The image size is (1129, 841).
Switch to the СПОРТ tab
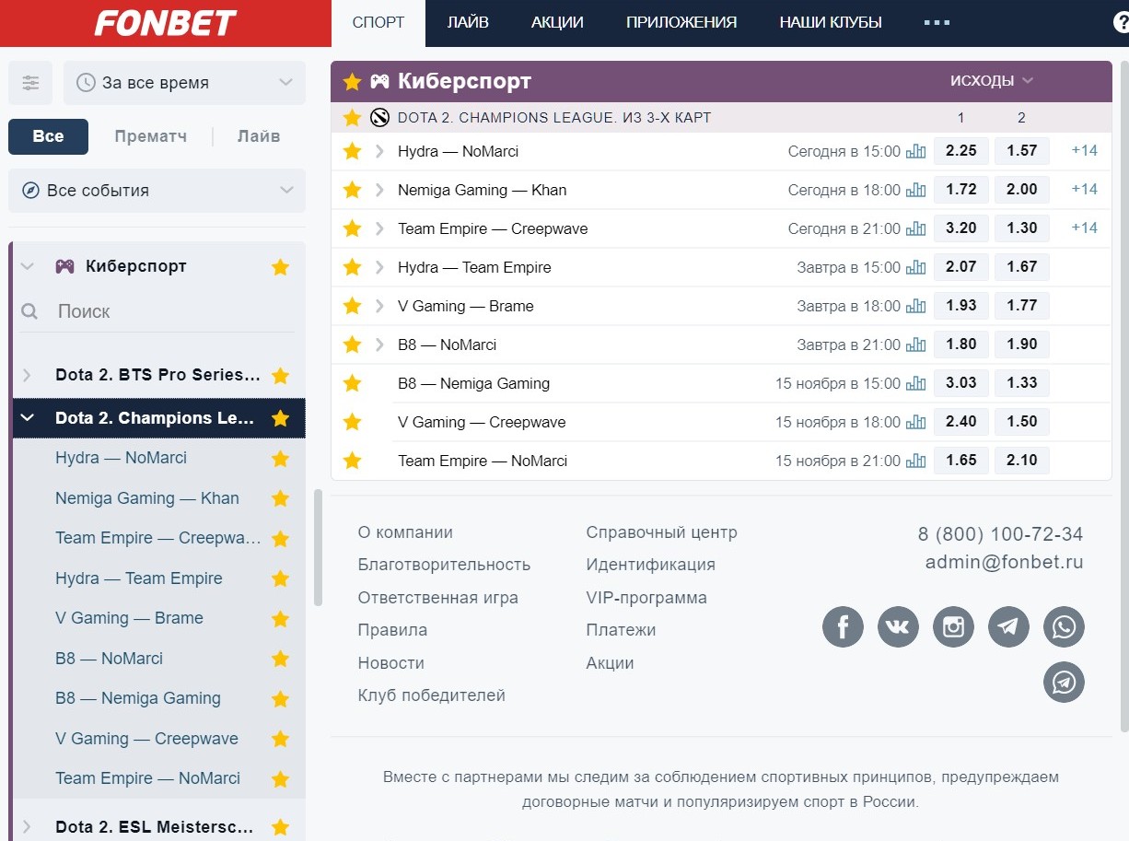(378, 23)
